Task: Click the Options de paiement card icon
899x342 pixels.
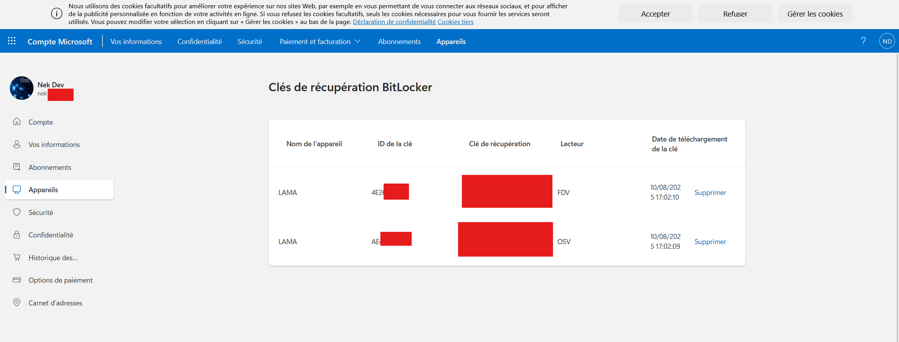Action: (17, 280)
